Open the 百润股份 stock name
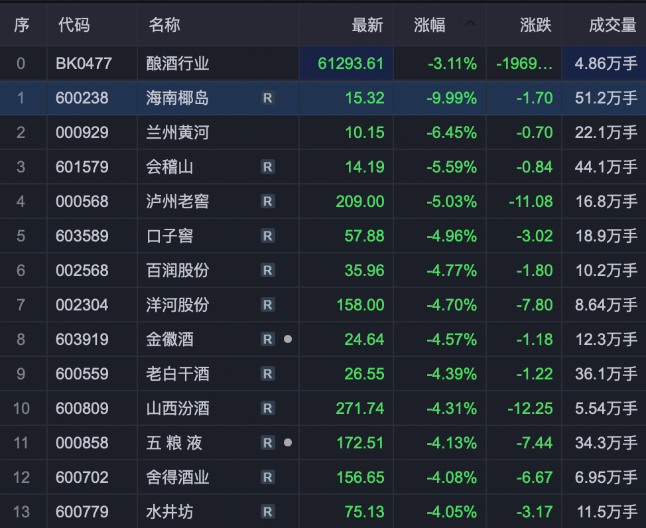The image size is (646, 528). coord(178,271)
